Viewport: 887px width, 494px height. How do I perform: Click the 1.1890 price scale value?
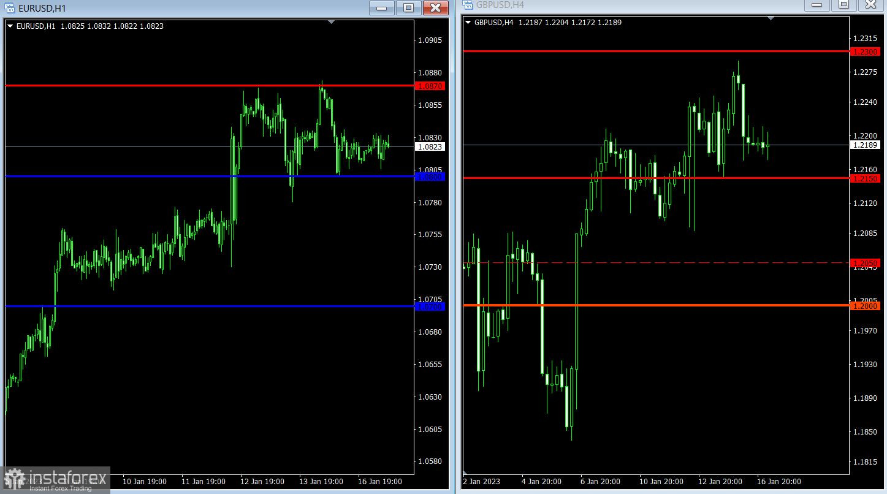pos(865,398)
